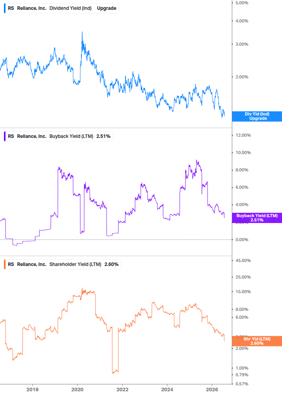Click the 2018 label on the time axis
Viewport: 282px width, 396px height.
[x=33, y=390]
